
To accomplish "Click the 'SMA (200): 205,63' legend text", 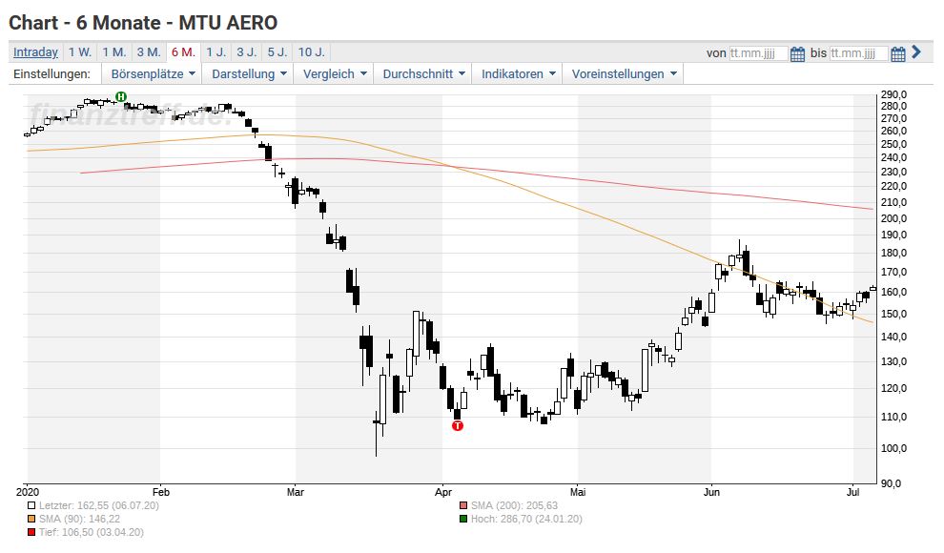I will click(x=514, y=506).
